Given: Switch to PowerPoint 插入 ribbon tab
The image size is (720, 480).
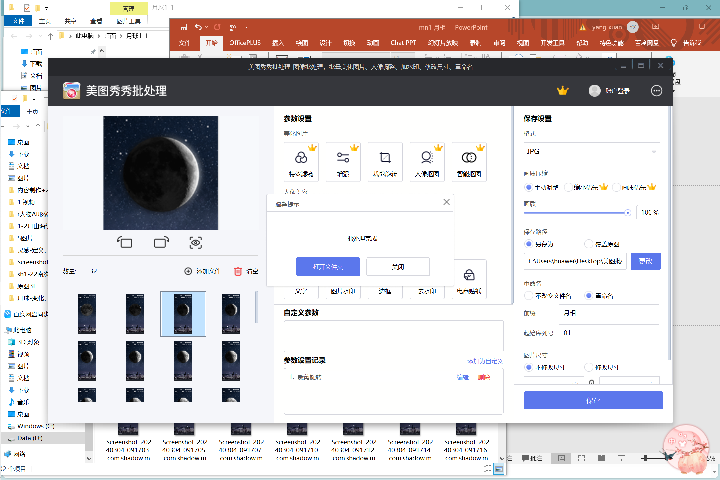Looking at the screenshot, I should 278,43.
